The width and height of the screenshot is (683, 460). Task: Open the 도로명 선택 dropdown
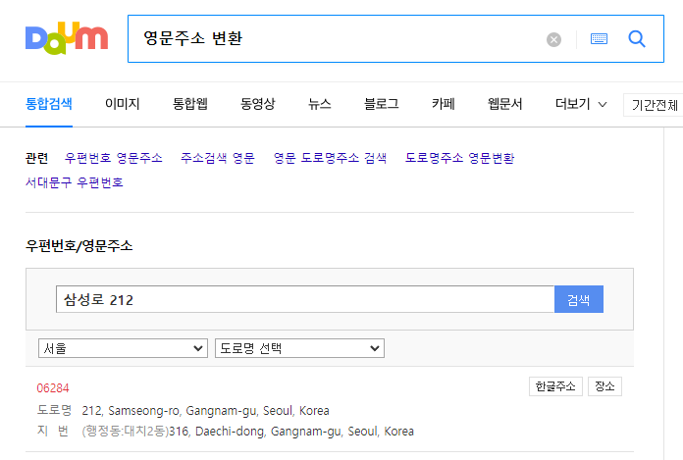coord(299,348)
